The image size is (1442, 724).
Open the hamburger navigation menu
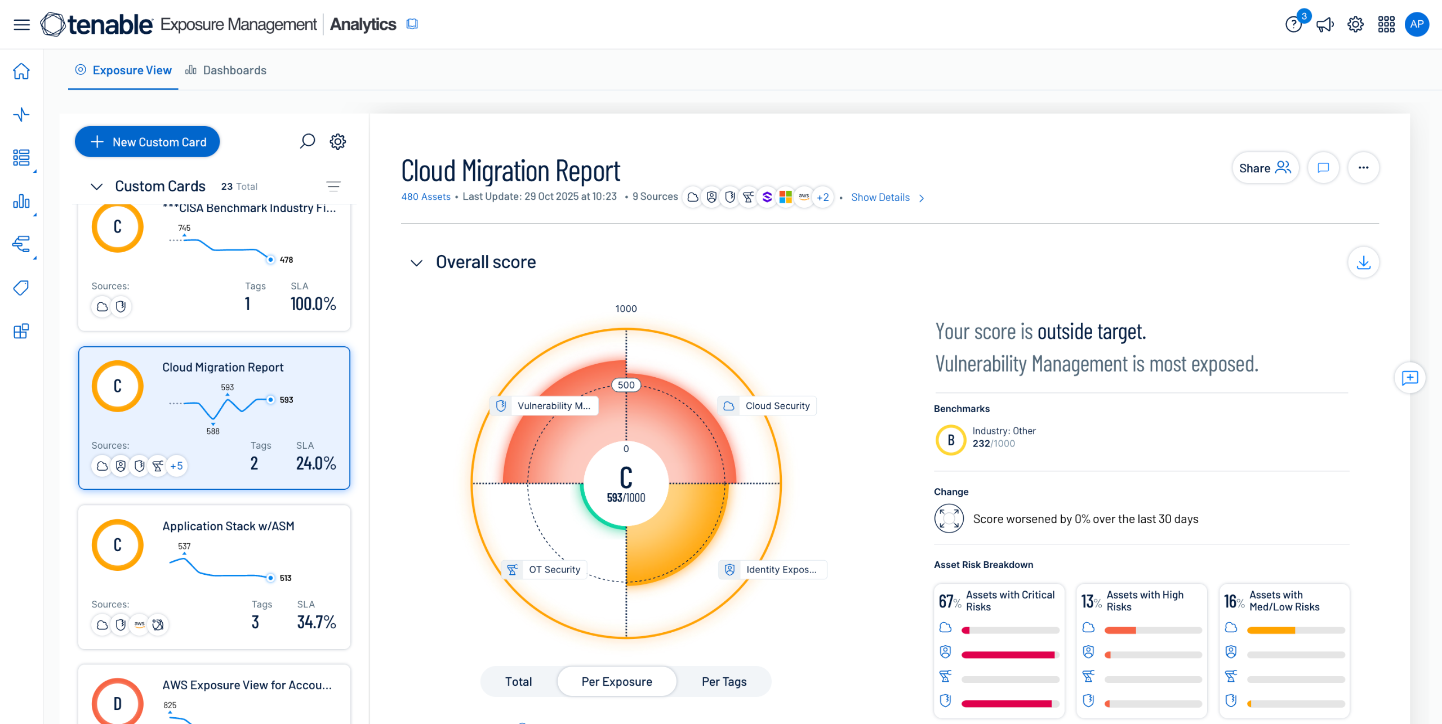(x=21, y=25)
